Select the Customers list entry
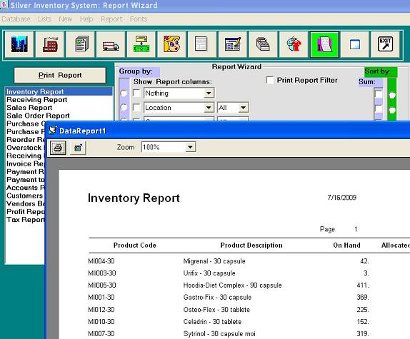The height and width of the screenshot is (339, 410). (x=25, y=196)
